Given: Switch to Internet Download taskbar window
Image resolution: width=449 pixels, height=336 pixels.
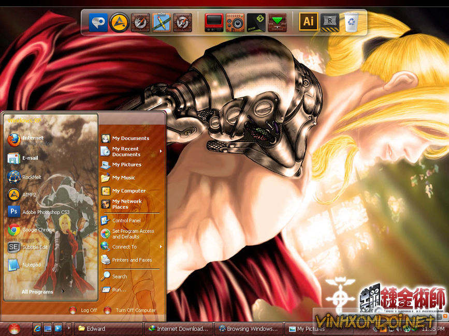Looking at the screenshot, I should (x=179, y=329).
